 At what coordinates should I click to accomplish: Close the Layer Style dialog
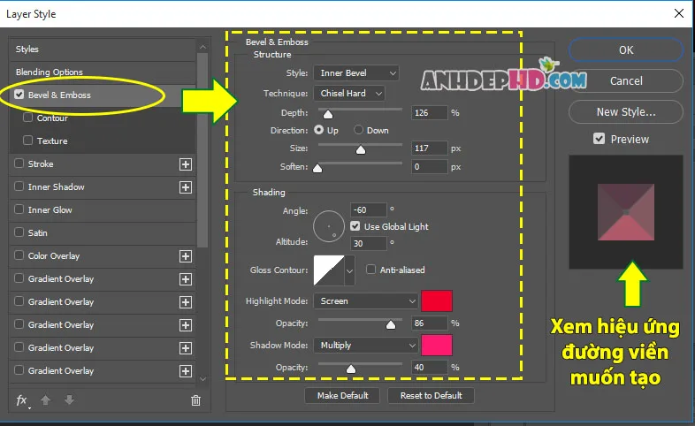[x=678, y=13]
